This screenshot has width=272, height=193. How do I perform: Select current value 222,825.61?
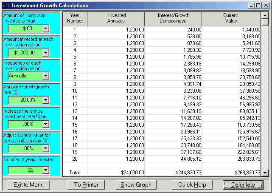coord(231,152)
